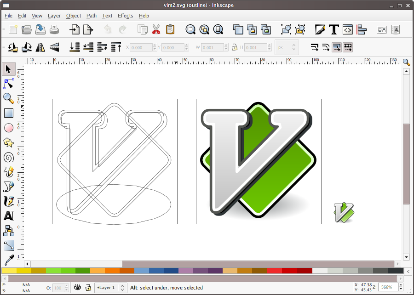The height and width of the screenshot is (295, 414).
Task: Zoom to fit page icon
Action: (x=218, y=29)
